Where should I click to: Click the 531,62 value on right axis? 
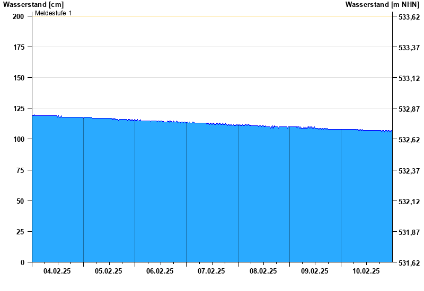(x=409, y=263)
